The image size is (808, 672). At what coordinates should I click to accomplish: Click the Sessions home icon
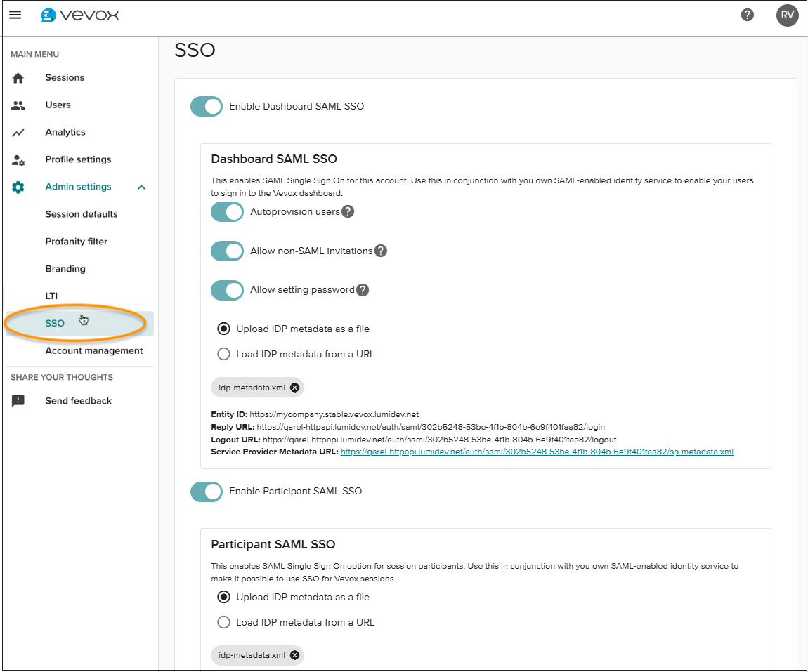(x=18, y=78)
